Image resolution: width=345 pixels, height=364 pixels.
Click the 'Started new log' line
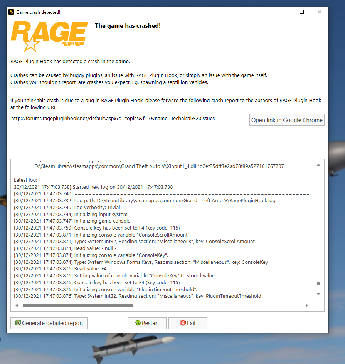click(93, 187)
